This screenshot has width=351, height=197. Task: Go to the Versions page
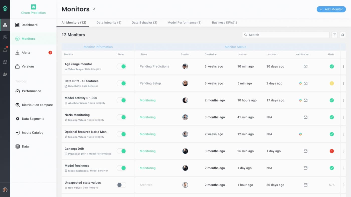(28, 66)
